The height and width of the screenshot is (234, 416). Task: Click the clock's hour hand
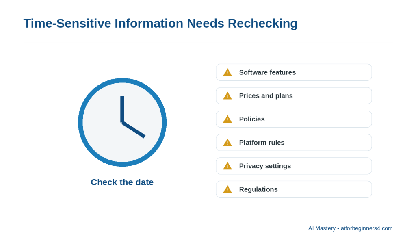point(133,130)
